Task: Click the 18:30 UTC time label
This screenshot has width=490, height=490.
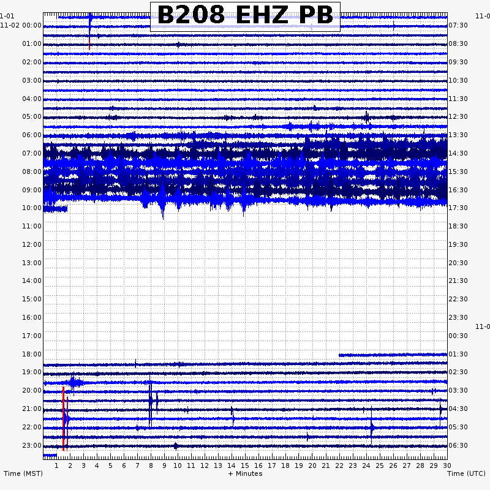Action: point(458,226)
